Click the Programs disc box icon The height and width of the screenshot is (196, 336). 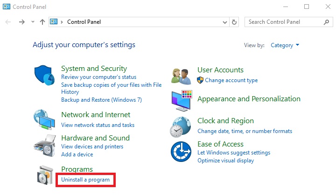45,175
